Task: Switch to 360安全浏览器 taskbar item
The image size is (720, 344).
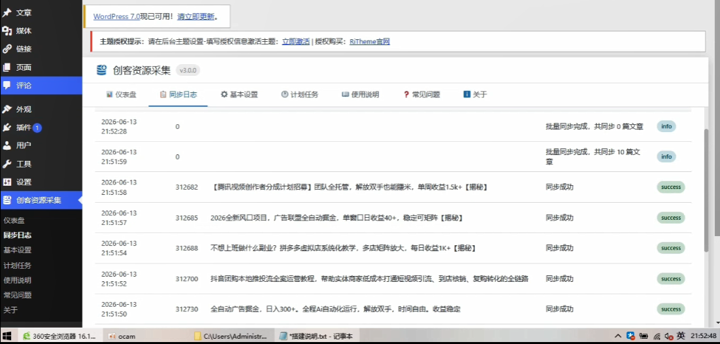Action: click(x=59, y=336)
